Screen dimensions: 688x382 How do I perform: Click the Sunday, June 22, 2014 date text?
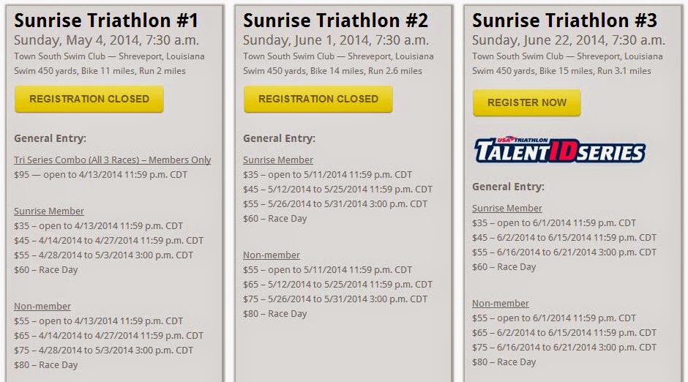pos(569,40)
